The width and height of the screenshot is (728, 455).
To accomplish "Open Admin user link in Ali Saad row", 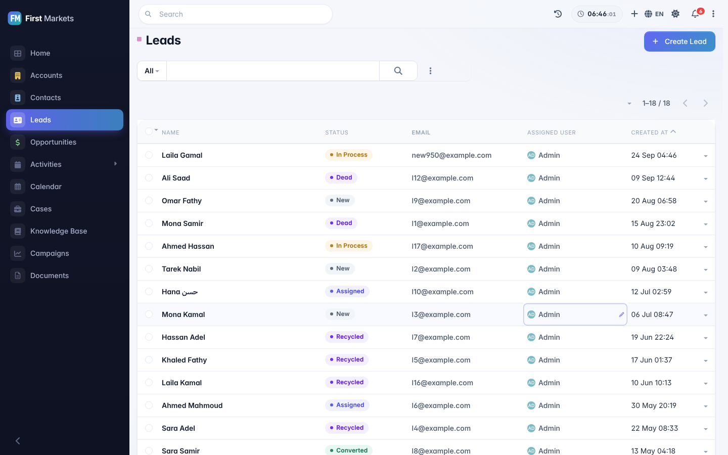I will coord(549,178).
